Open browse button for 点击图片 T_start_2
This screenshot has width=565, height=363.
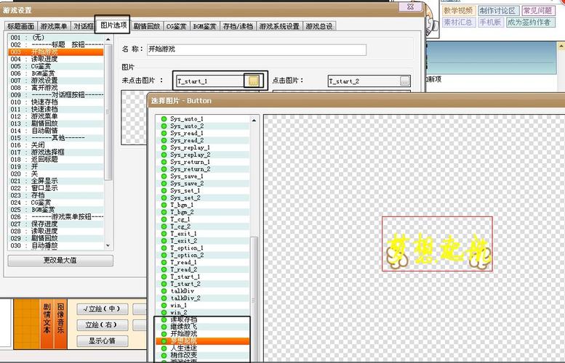click(405, 81)
